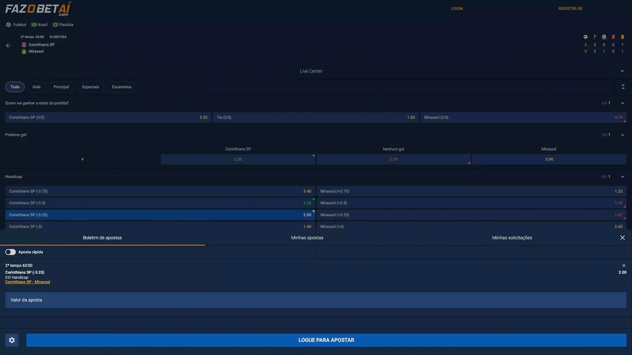Screen dimensions: 632x355
Task: Click the penalty ball stats icon
Action: pos(604,37)
